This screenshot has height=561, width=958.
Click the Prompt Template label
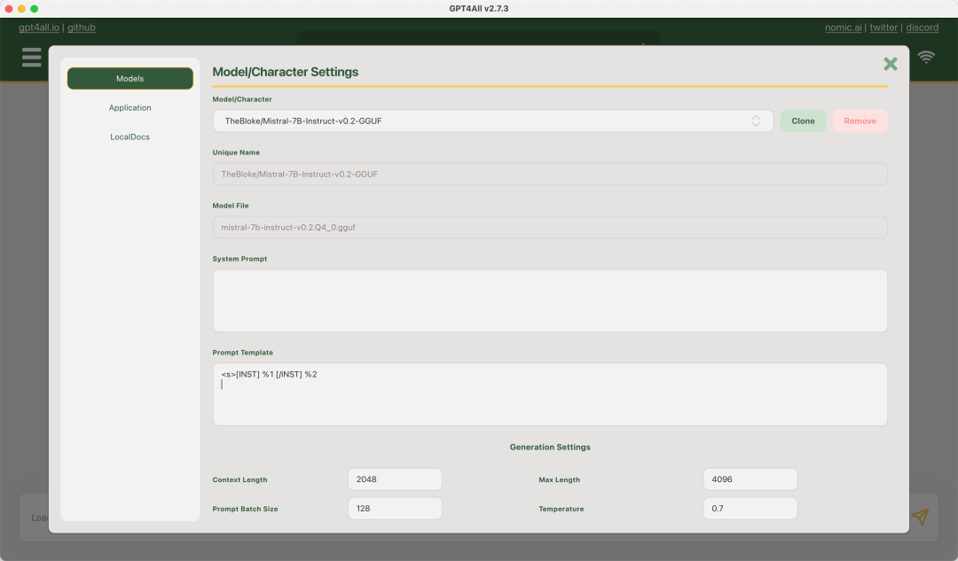coord(242,353)
